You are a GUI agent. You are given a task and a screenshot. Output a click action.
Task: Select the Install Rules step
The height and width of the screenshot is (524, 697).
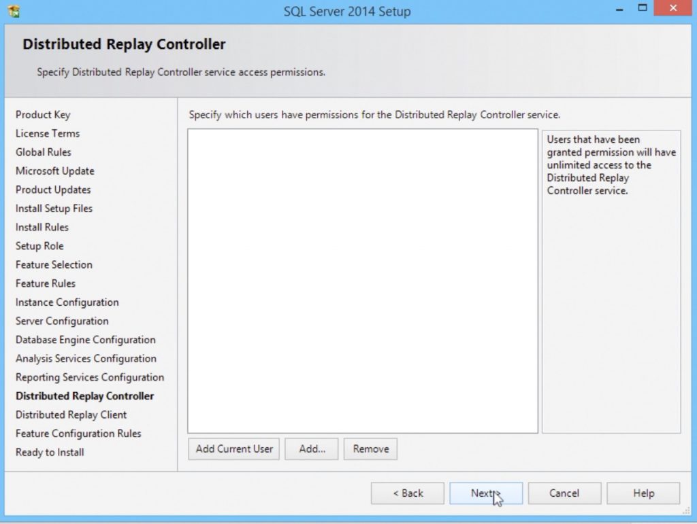pyautogui.click(x=42, y=227)
